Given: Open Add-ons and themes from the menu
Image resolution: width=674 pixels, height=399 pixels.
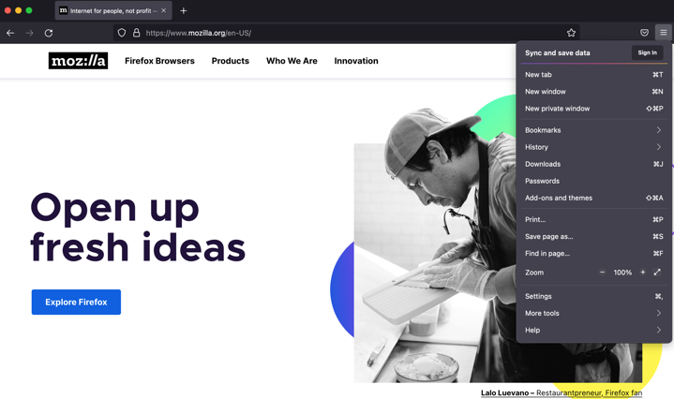Looking at the screenshot, I should (593, 198).
